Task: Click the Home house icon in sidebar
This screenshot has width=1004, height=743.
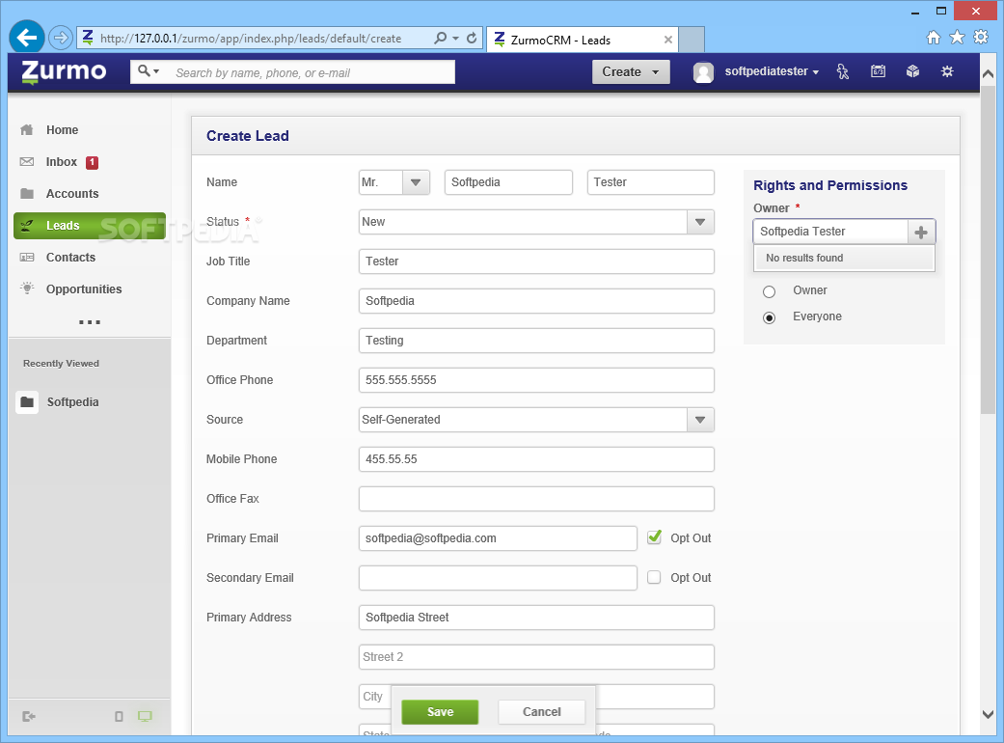Action: [x=27, y=130]
